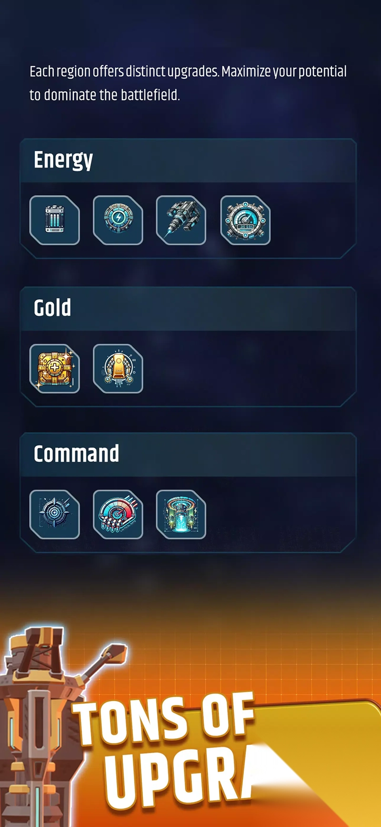The height and width of the screenshot is (827, 381).
Task: Select the battery cell upgrade icon
Action: (x=55, y=220)
